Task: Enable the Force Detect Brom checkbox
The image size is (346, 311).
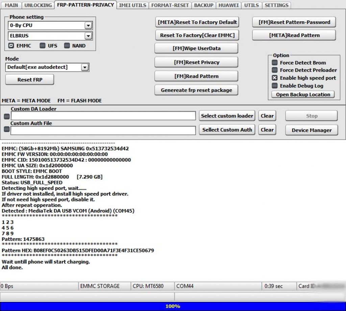Action: click(275, 63)
